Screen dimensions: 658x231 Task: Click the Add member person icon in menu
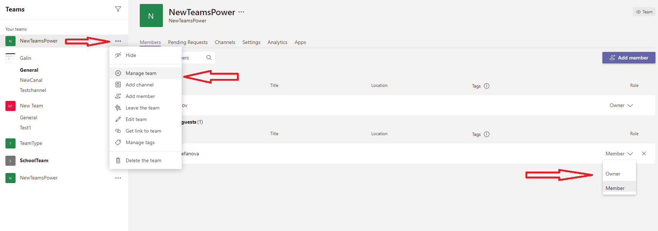(x=118, y=96)
